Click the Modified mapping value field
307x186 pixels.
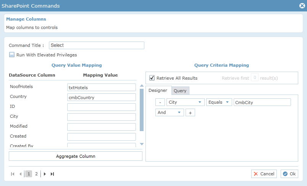tap(102, 127)
